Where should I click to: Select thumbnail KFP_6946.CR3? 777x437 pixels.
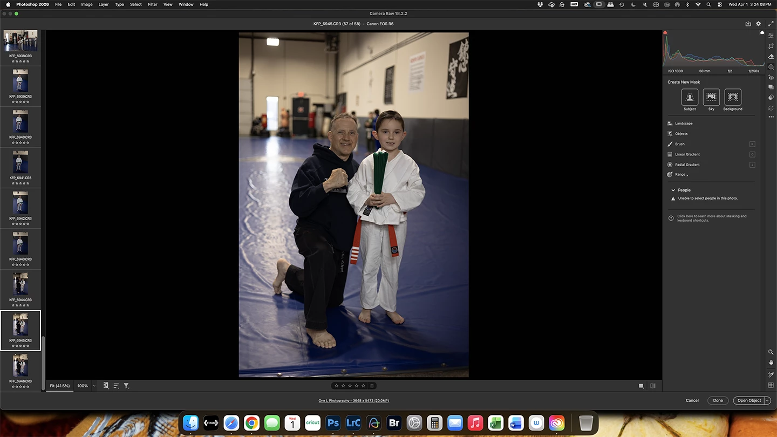21,371
